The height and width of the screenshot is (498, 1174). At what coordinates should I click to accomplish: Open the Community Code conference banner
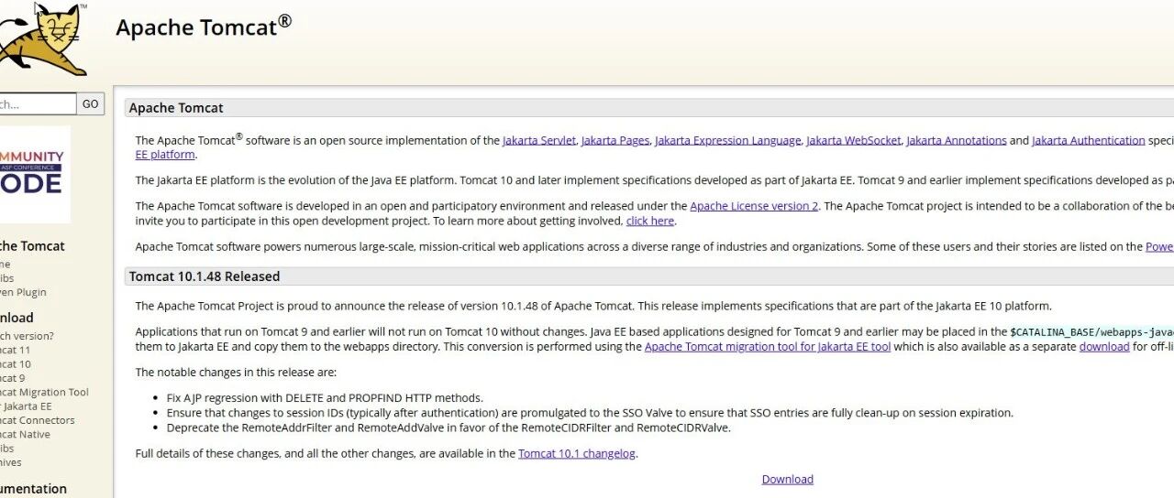35,175
